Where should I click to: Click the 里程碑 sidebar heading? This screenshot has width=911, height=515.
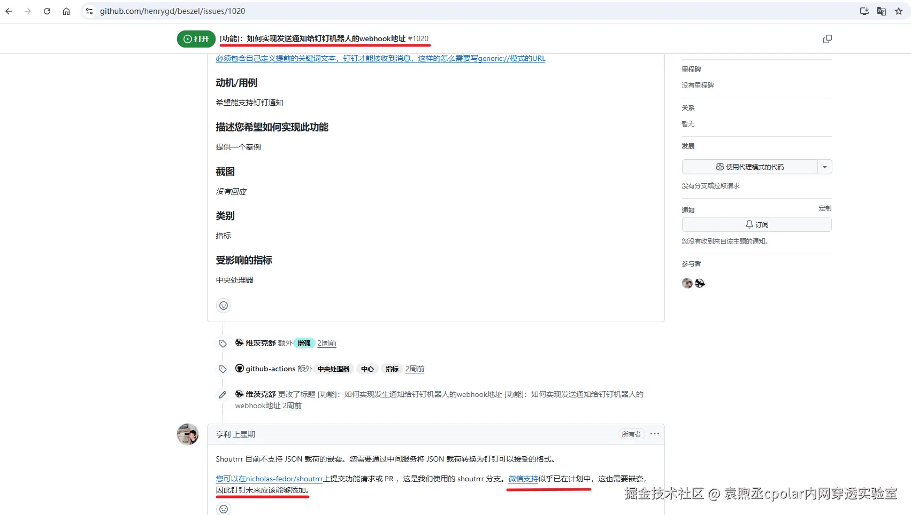click(x=691, y=69)
